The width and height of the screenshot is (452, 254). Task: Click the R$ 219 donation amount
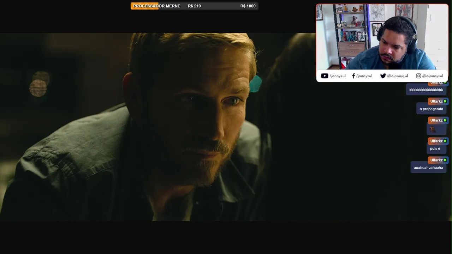click(194, 6)
